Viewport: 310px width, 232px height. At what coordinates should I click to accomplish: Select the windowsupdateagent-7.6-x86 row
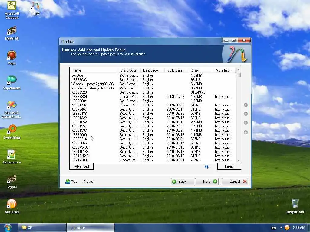click(x=153, y=88)
